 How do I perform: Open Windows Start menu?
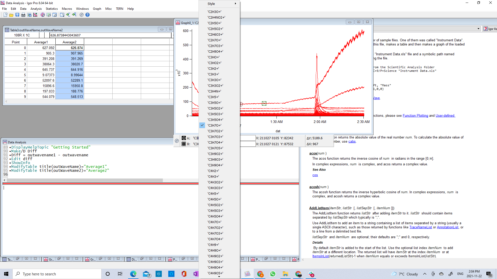6,274
